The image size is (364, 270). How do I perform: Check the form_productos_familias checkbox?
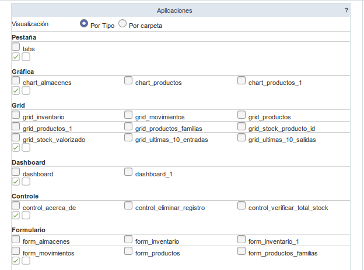pyautogui.click(x=242, y=251)
